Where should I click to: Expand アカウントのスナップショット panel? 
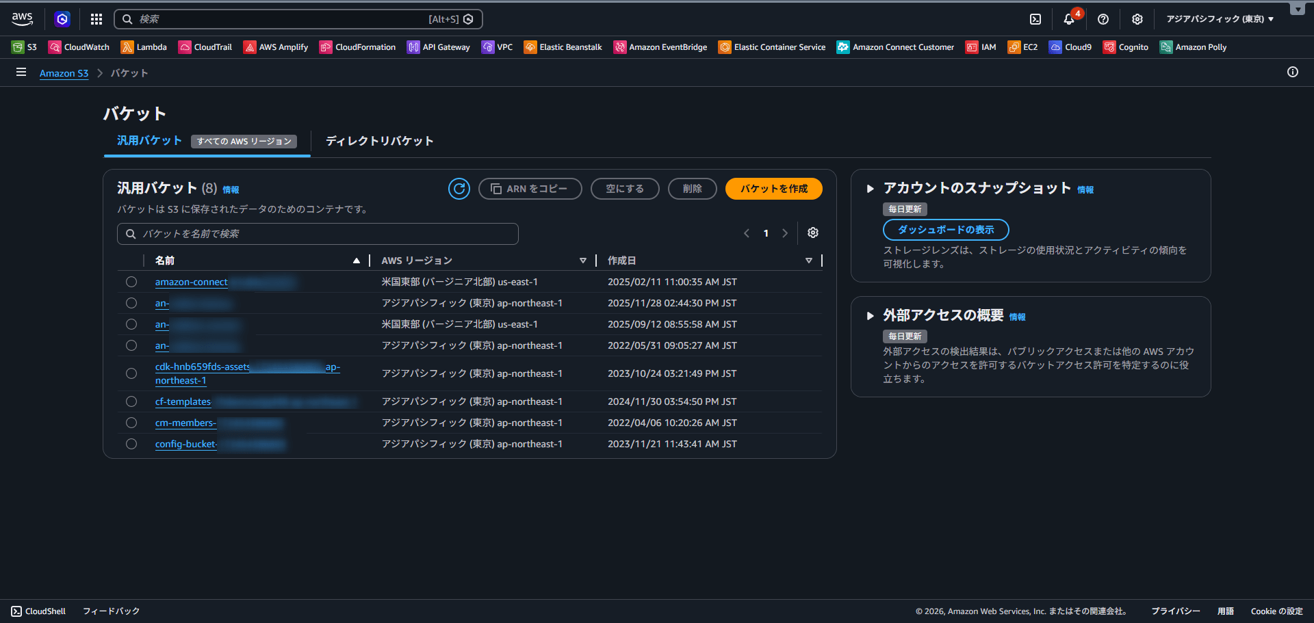[x=871, y=189]
